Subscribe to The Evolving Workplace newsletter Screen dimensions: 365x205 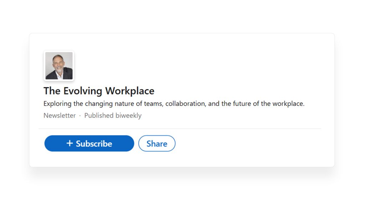click(x=89, y=143)
